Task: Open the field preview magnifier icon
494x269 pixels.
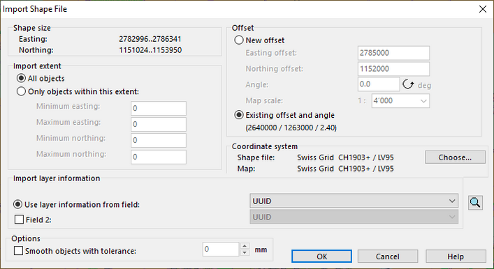Action: [x=475, y=203]
